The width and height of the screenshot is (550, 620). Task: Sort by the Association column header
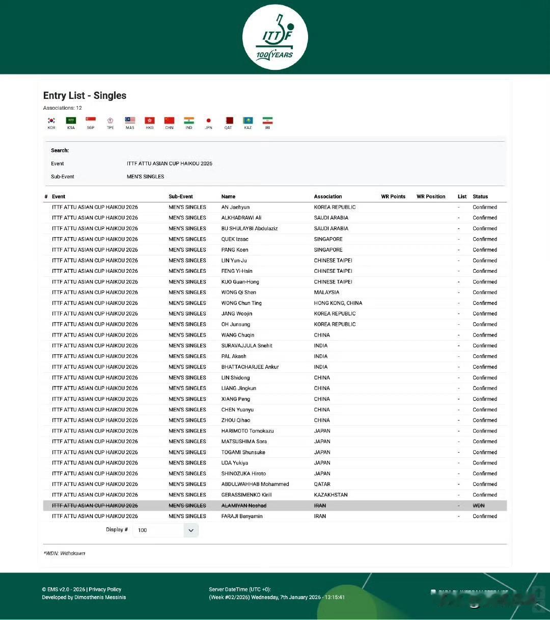(x=328, y=196)
